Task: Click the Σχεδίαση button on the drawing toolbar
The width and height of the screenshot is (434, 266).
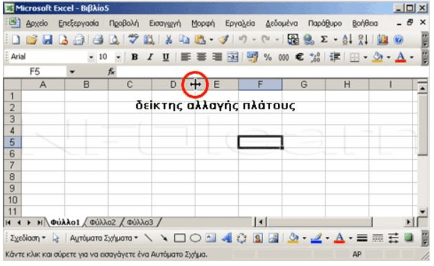Action: click(x=28, y=238)
